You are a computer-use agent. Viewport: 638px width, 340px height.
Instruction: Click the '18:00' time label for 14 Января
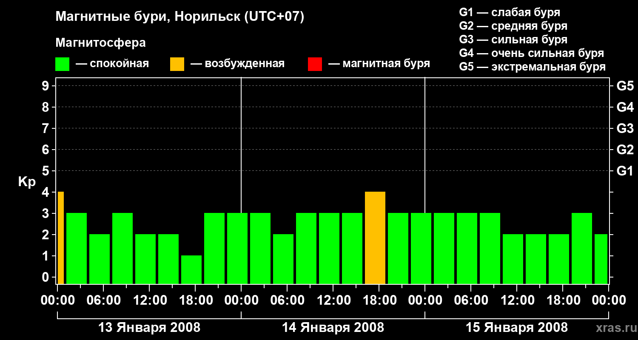click(x=379, y=300)
